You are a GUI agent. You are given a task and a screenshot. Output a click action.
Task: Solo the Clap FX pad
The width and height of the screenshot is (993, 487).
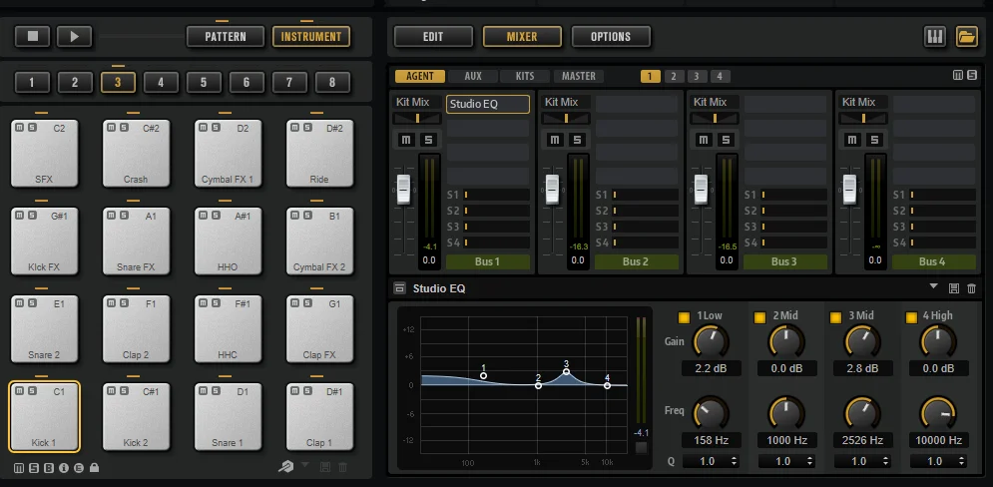click(307, 302)
